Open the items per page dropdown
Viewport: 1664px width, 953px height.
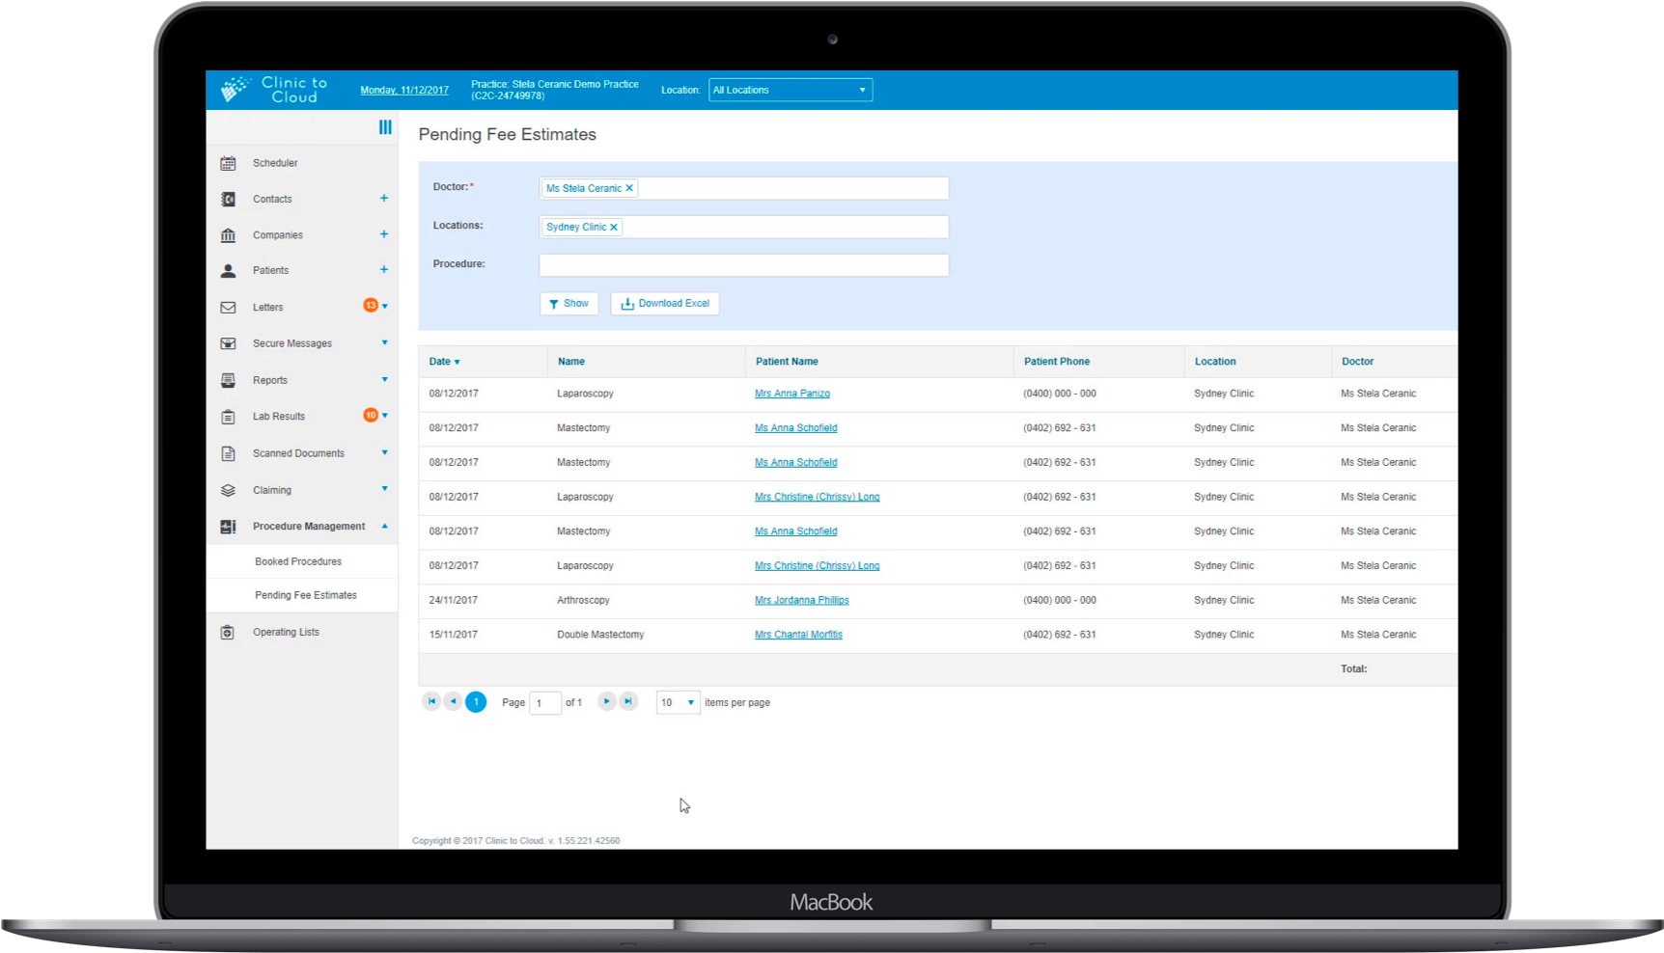(x=678, y=703)
